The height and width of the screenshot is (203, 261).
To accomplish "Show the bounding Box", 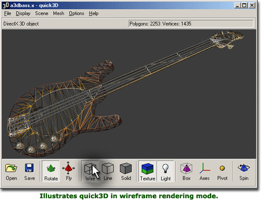I will coord(186,171).
